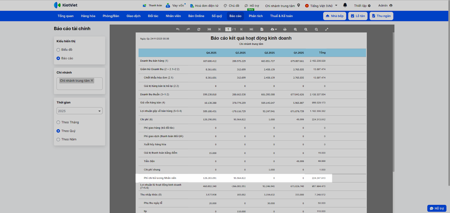Click the undo arrow in report toolbar
This screenshot has height=213, width=450.
point(178,29)
